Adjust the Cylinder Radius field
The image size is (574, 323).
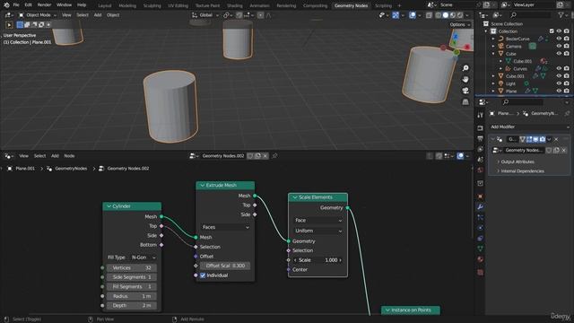click(132, 296)
